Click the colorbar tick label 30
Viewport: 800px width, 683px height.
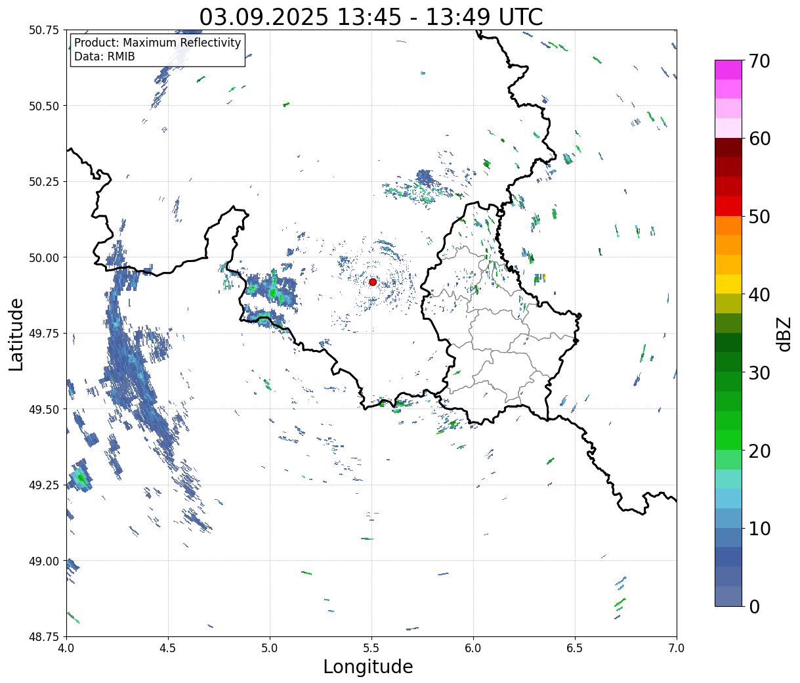pyautogui.click(x=759, y=372)
